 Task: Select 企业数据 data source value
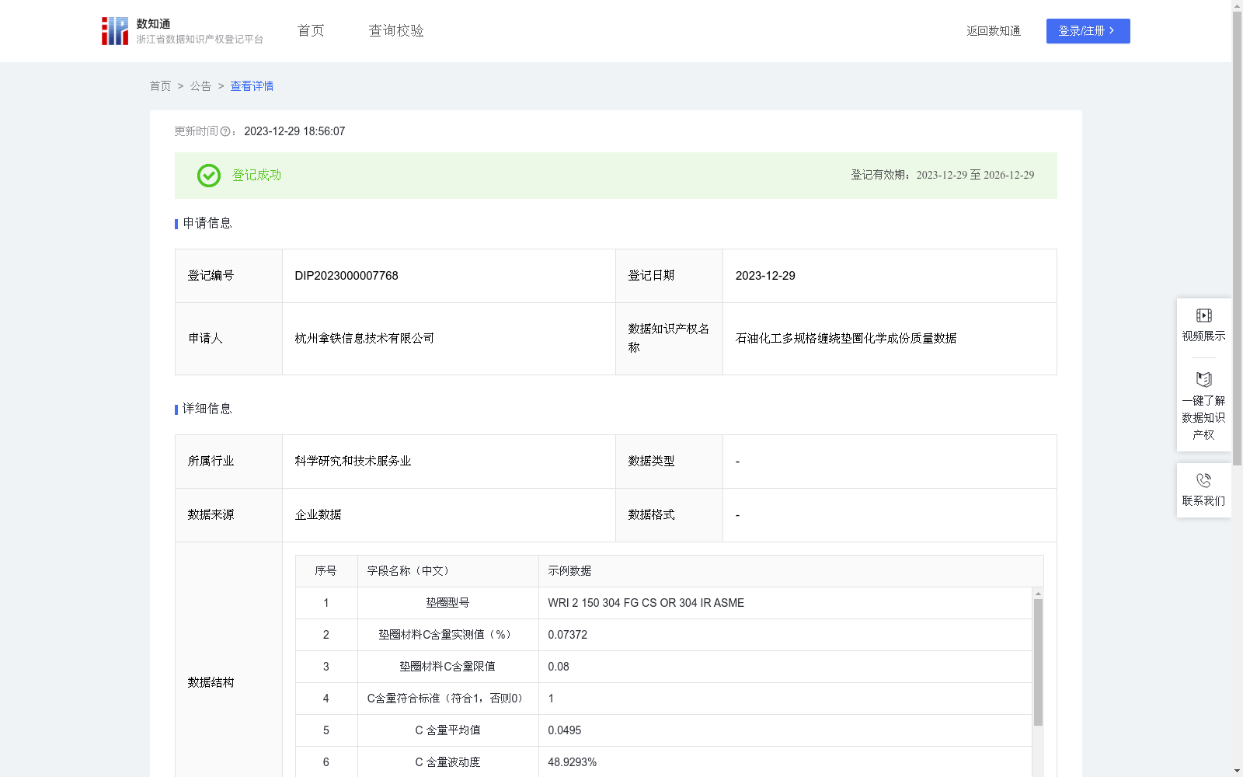point(318,515)
